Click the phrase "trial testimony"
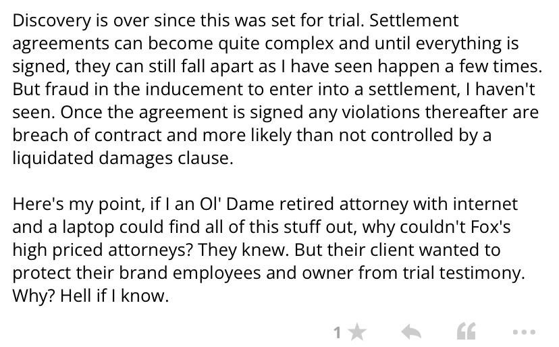This screenshot has height=347, width=559. coord(464,273)
